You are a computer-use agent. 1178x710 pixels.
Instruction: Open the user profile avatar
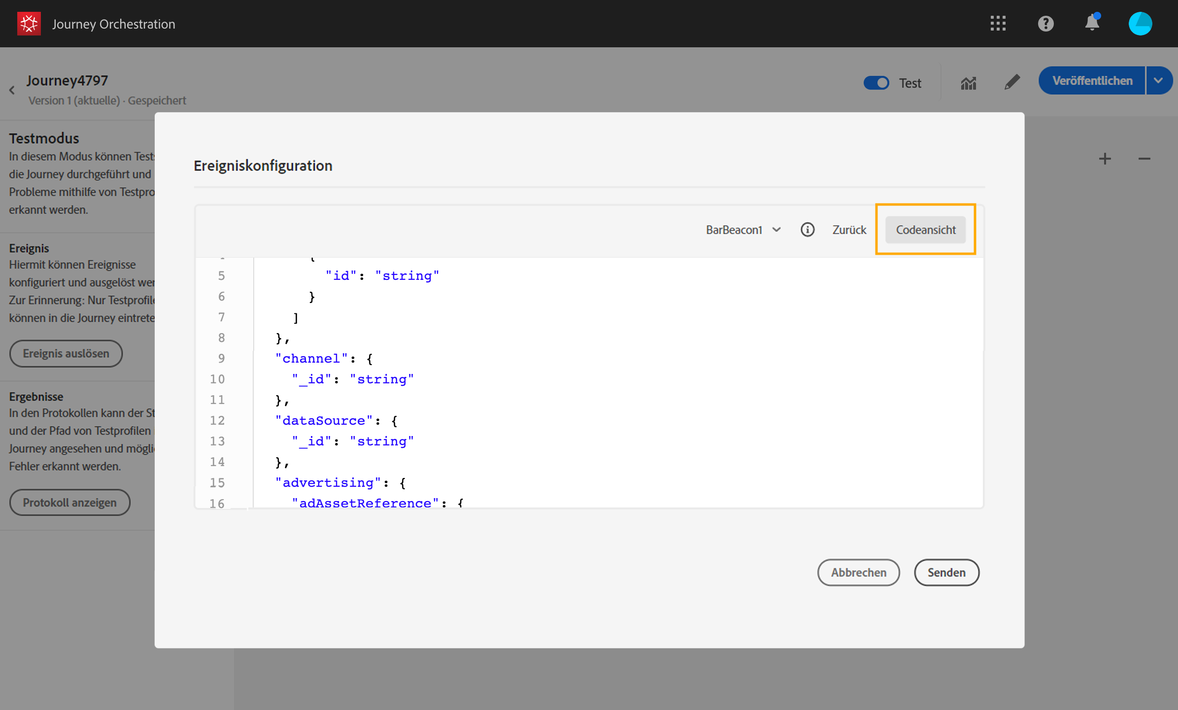pos(1140,24)
